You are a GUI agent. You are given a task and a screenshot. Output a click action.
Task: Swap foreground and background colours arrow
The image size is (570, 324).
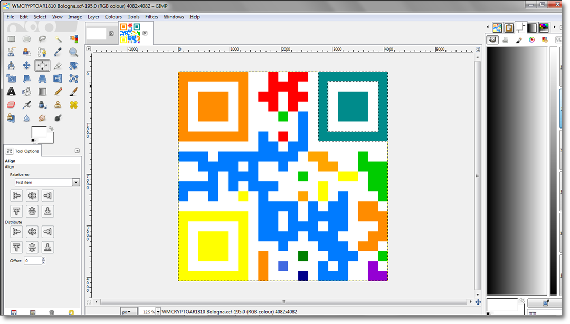51,129
